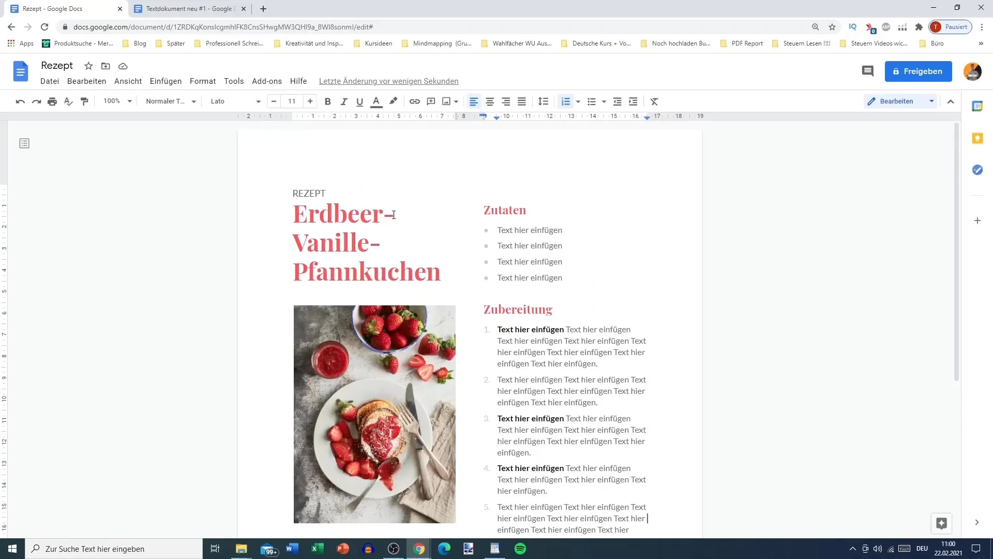The image size is (993, 559).
Task: Increase font size with plus button
Action: [x=310, y=101]
